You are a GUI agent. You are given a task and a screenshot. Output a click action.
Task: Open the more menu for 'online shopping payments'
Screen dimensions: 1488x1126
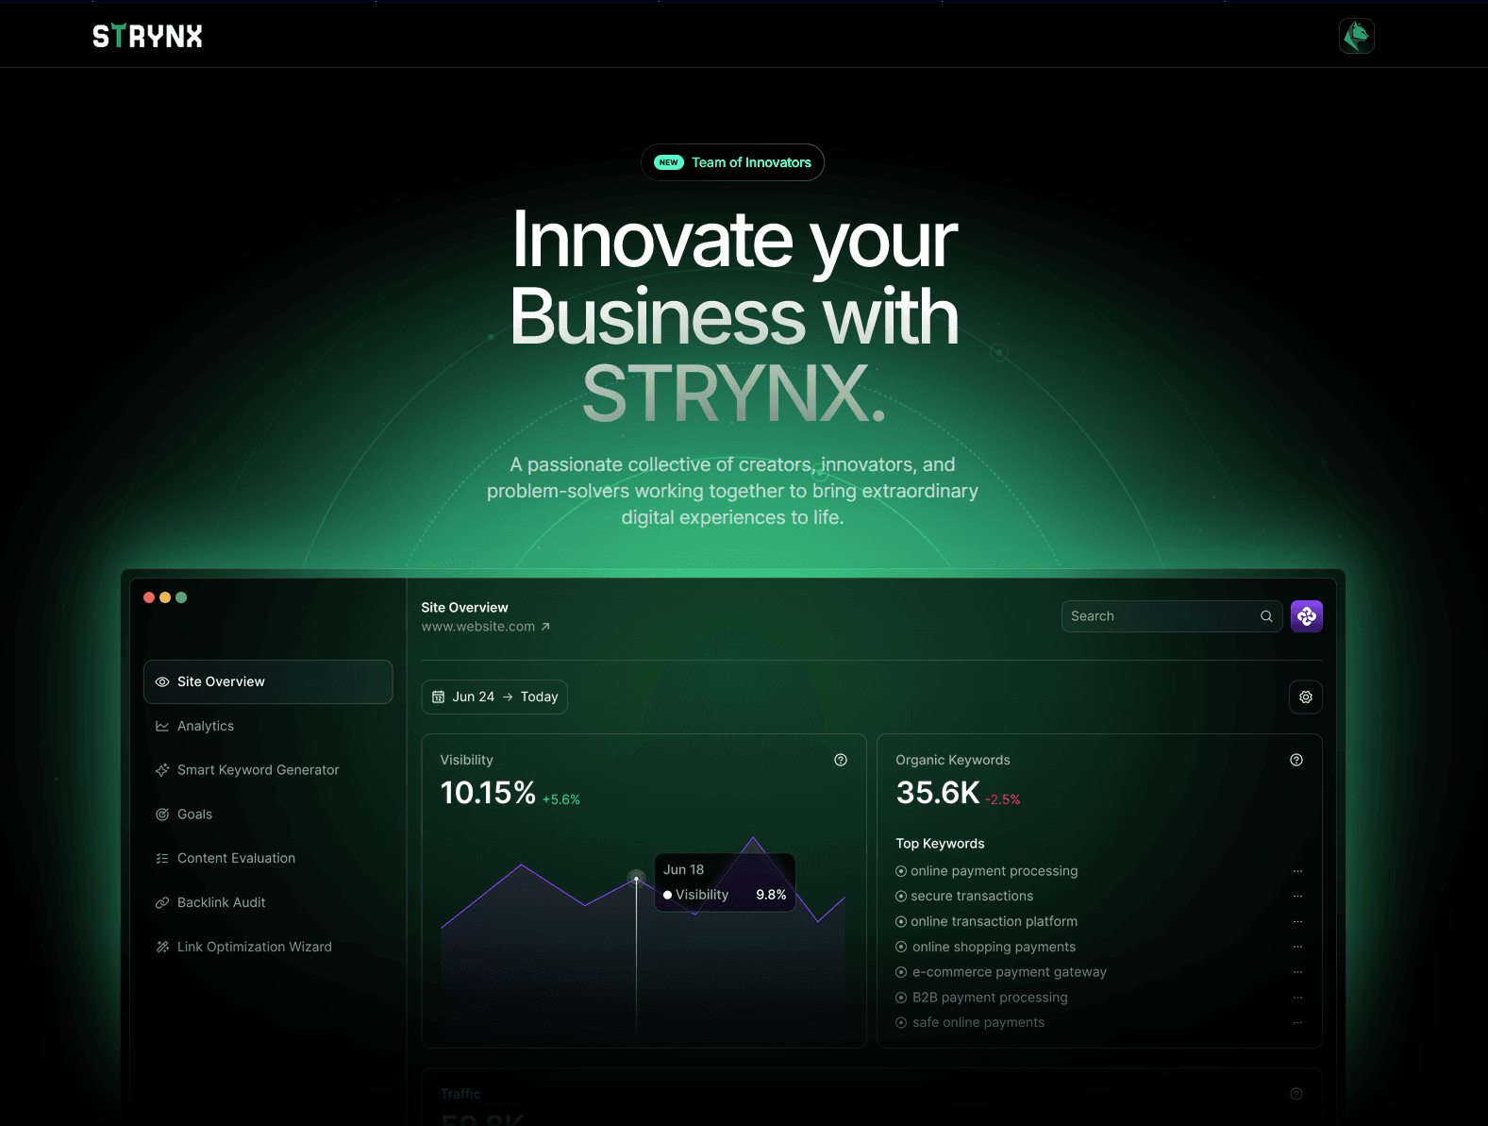point(1297,947)
